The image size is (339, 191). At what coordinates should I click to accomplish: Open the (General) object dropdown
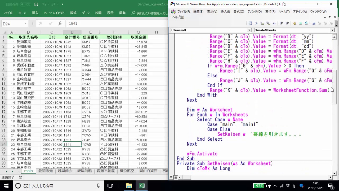(249, 30)
